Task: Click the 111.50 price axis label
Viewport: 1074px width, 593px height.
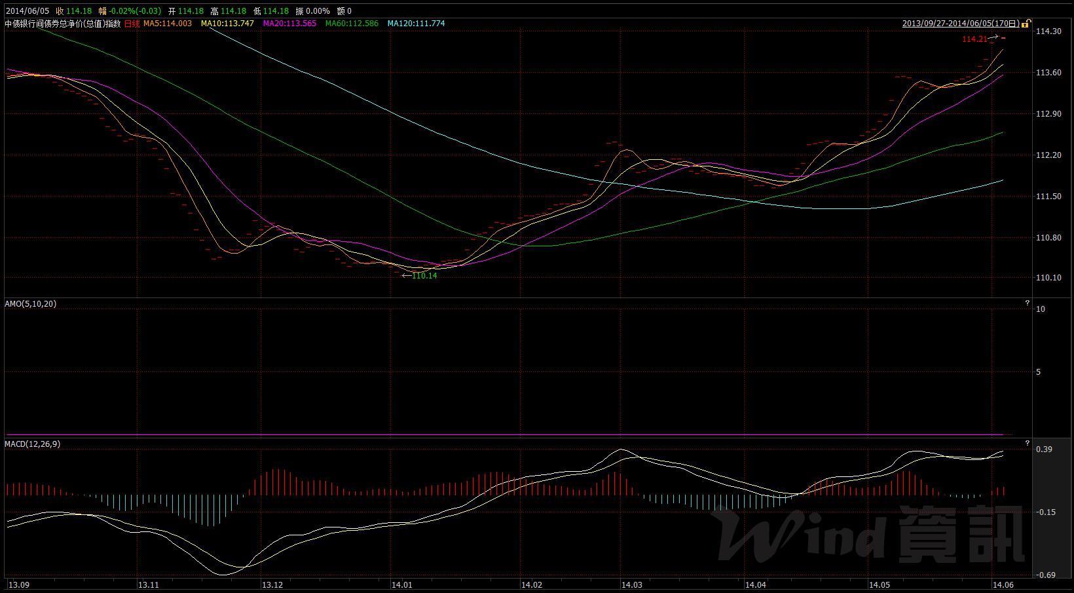Action: click(1048, 197)
